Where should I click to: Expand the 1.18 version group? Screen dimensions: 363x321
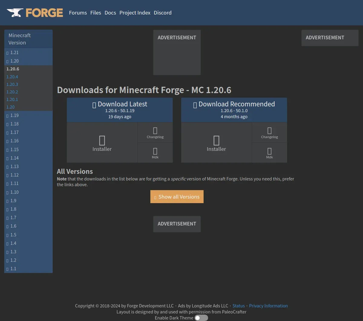point(28,124)
